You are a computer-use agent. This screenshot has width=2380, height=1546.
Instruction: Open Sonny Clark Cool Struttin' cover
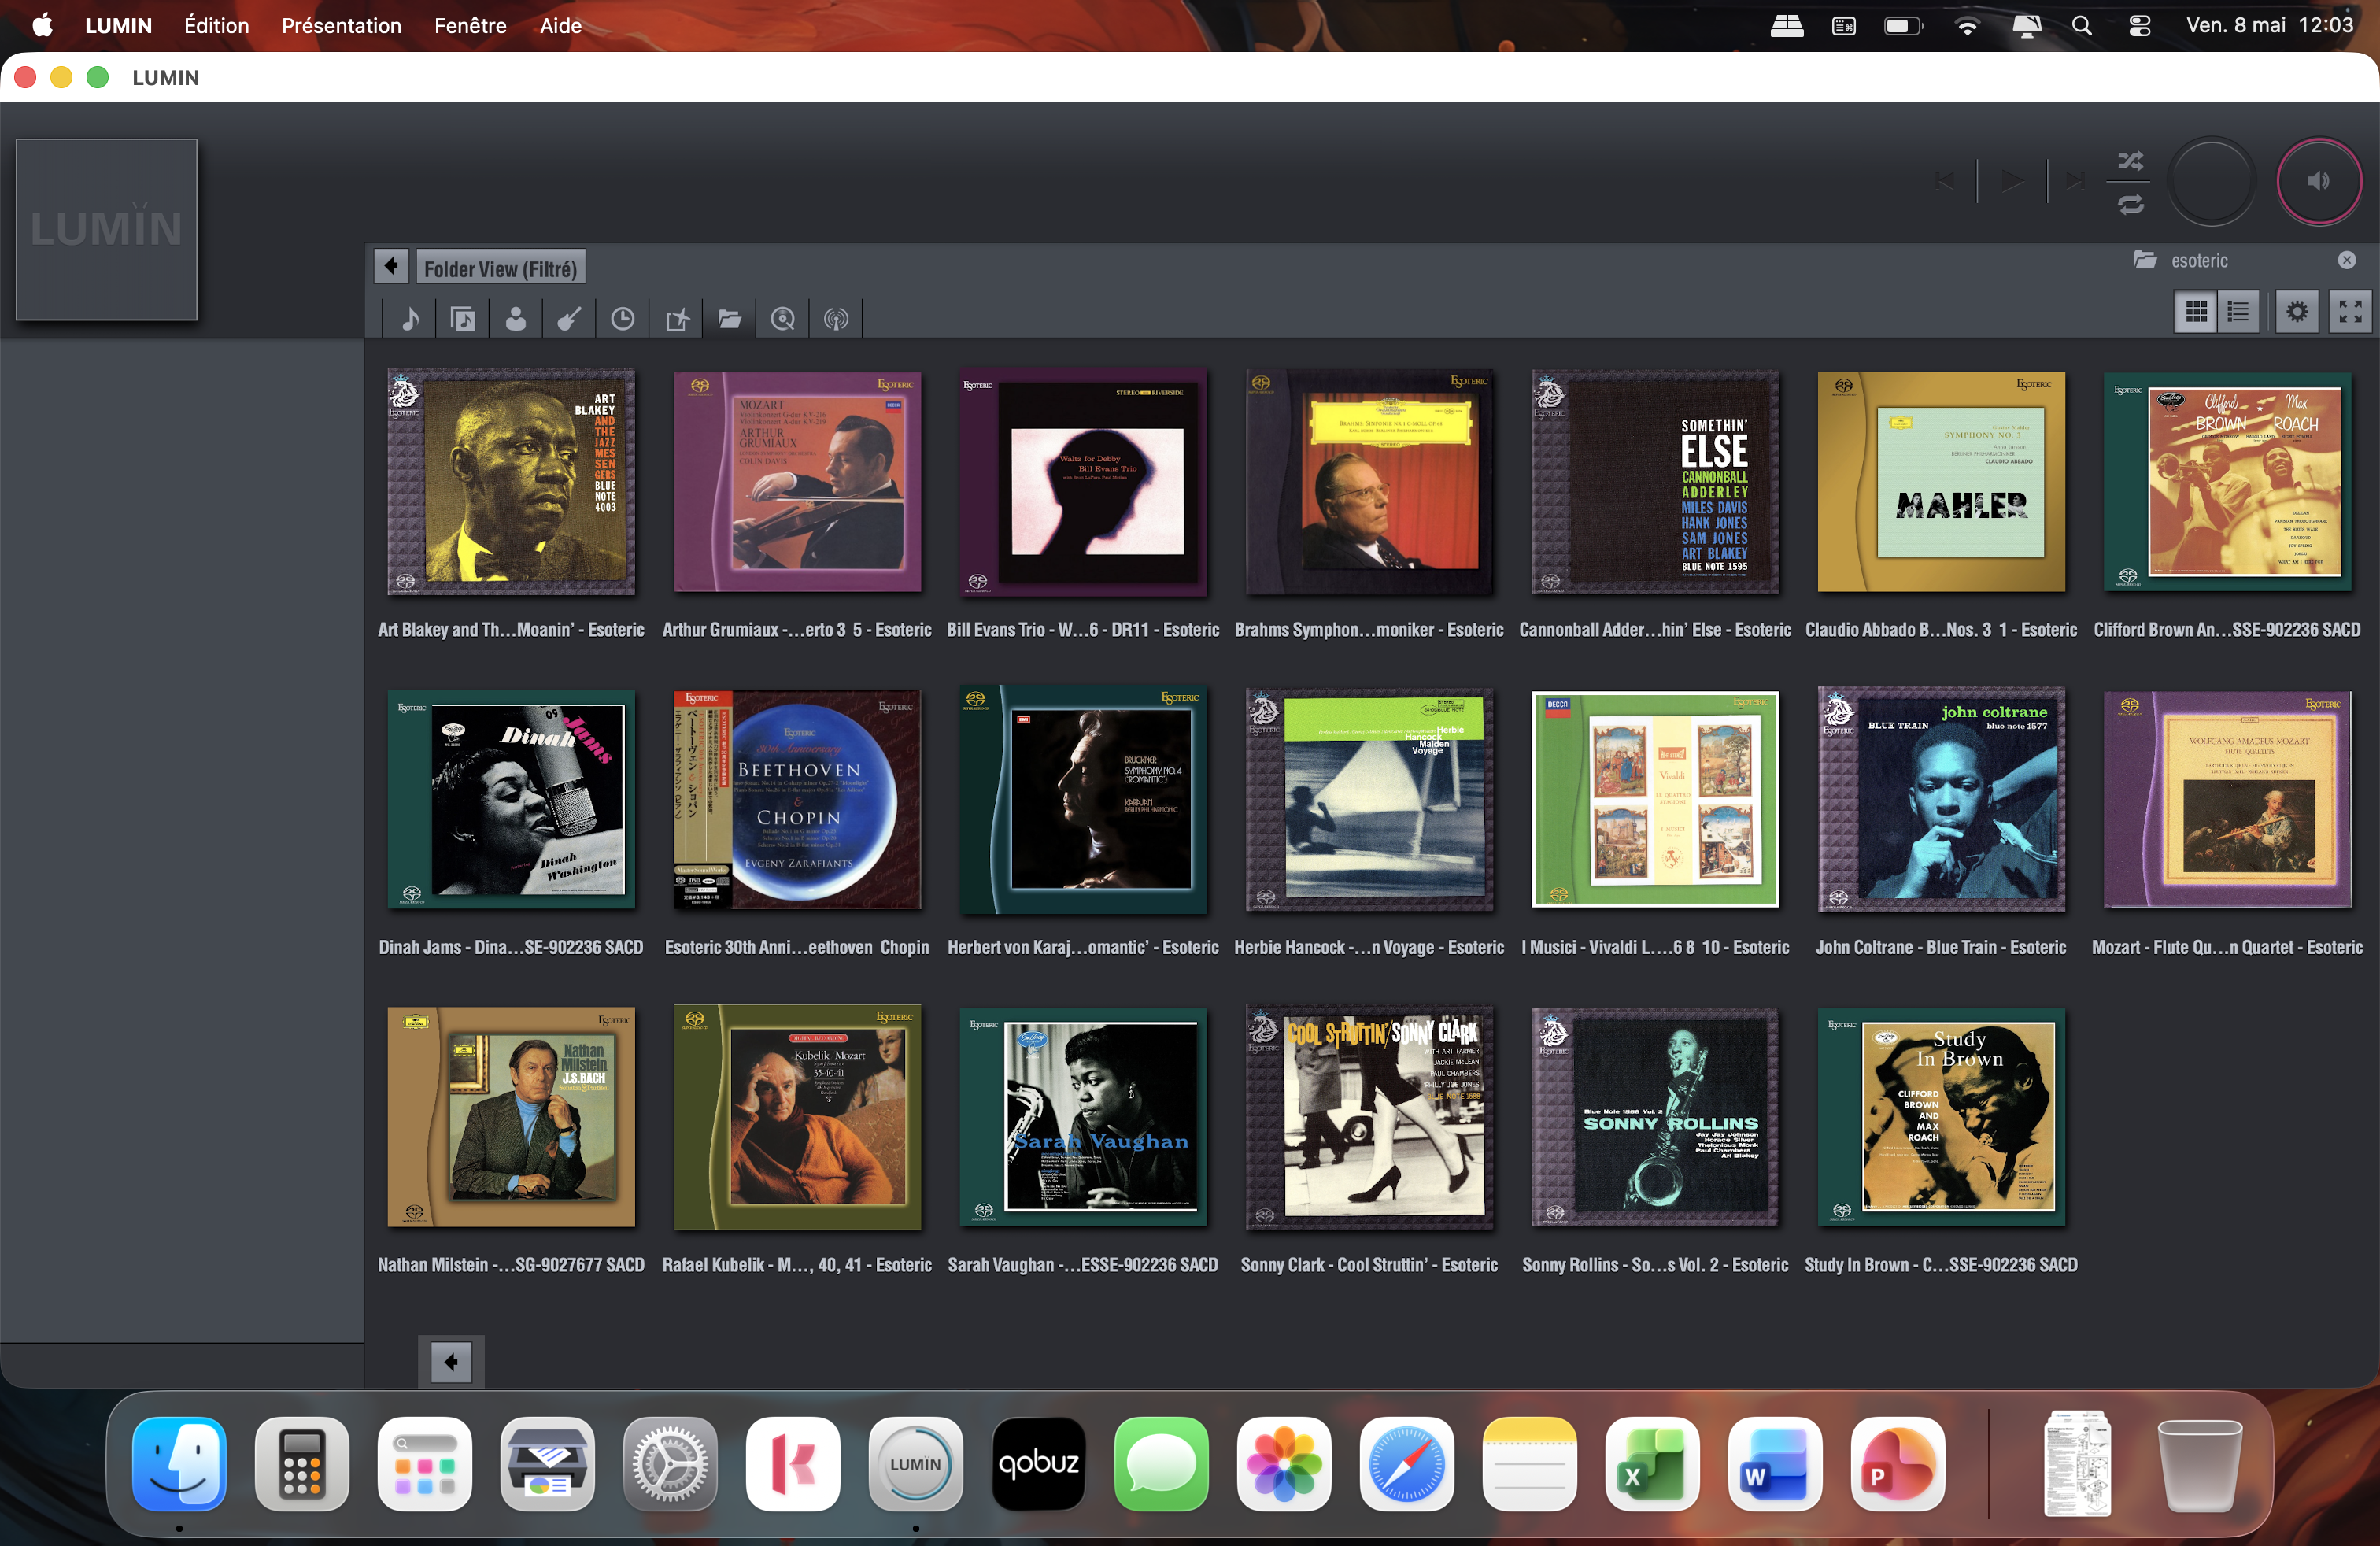pyautogui.click(x=1369, y=1117)
